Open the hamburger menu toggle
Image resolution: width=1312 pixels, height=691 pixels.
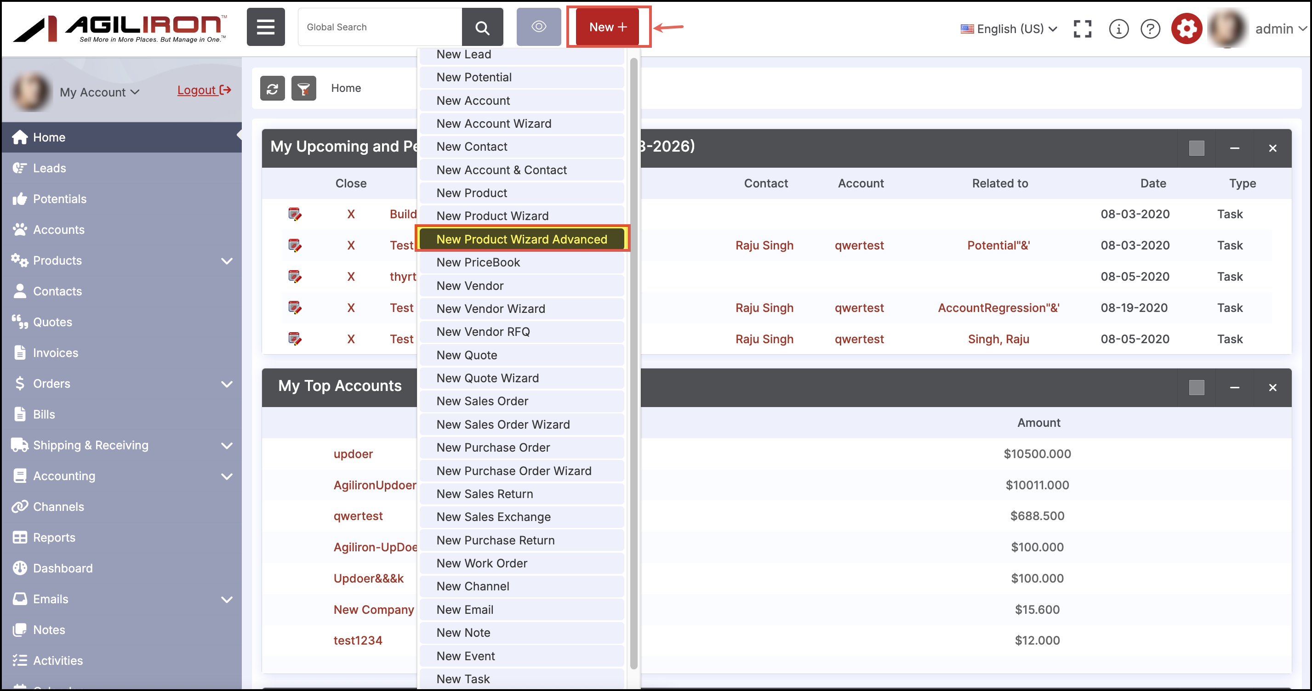pos(265,27)
